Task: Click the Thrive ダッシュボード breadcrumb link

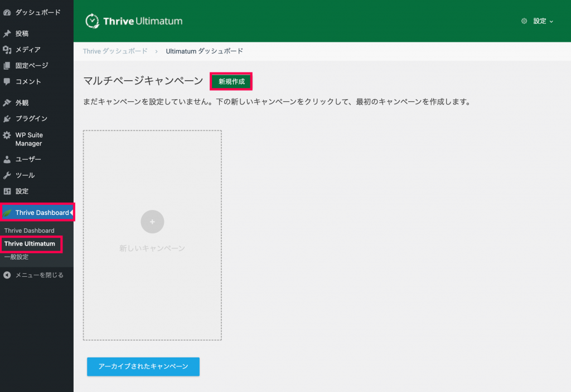Action: tap(115, 51)
